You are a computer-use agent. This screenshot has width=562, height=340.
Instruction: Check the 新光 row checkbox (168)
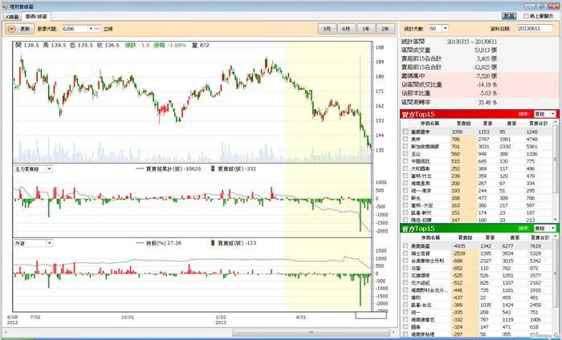[x=405, y=198]
